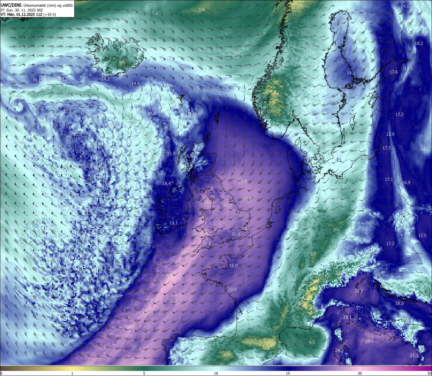432x376 pixels.
Task: Click the 15 tick on colour scale
Action: coord(288,373)
